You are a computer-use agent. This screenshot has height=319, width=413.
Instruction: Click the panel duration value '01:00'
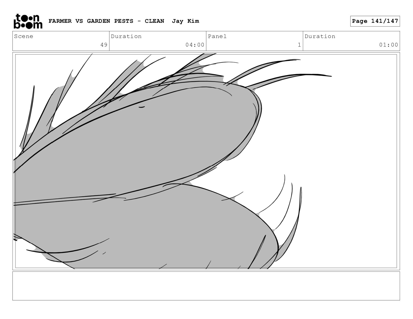388,45
